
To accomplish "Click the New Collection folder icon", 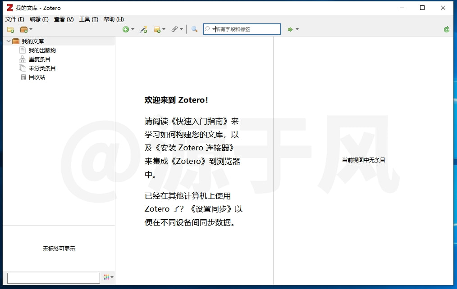I will coord(10,30).
